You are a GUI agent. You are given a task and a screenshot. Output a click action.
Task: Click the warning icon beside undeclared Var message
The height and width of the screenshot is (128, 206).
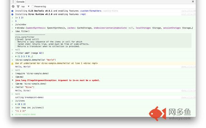[12, 63]
